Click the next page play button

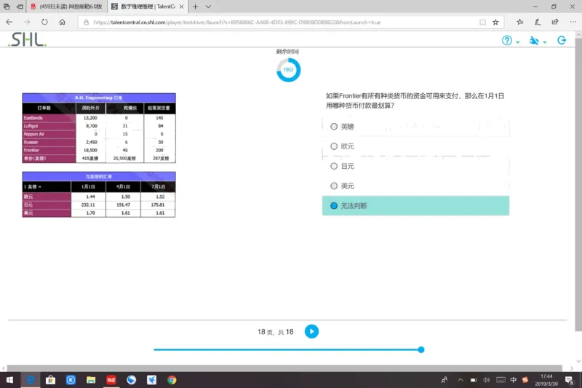(x=311, y=331)
